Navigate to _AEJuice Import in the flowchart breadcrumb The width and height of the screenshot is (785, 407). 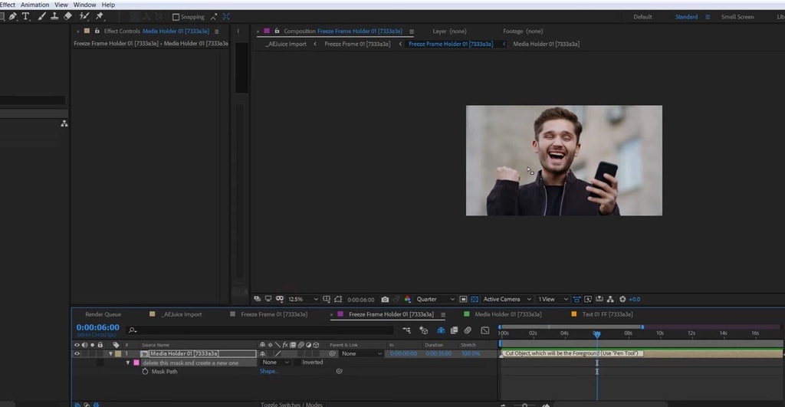[x=286, y=44]
